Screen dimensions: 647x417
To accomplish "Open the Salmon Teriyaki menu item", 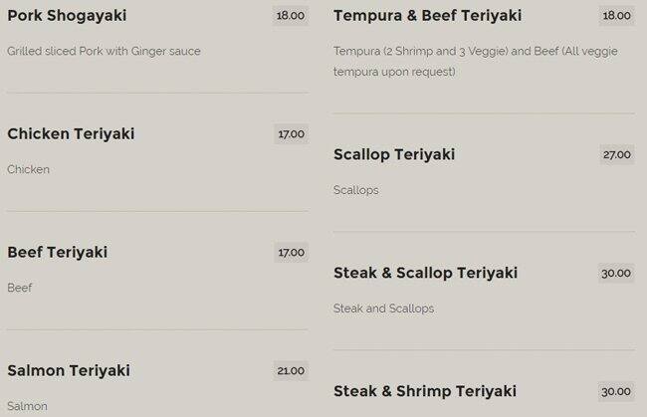I will [69, 370].
